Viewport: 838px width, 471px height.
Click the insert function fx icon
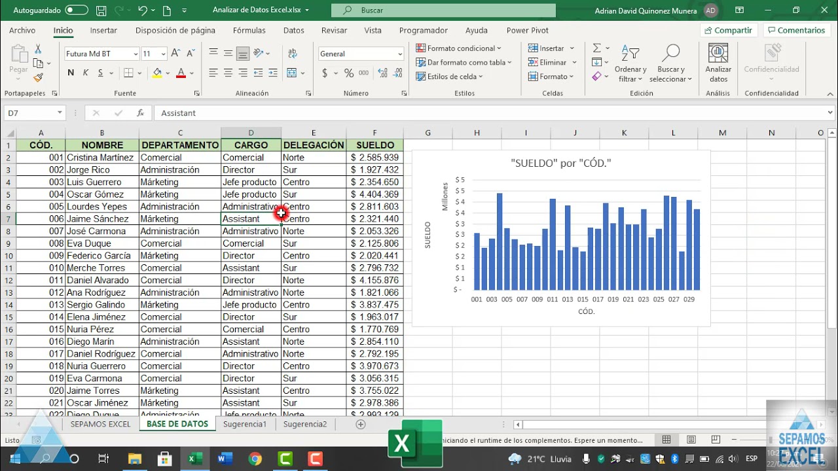140,113
